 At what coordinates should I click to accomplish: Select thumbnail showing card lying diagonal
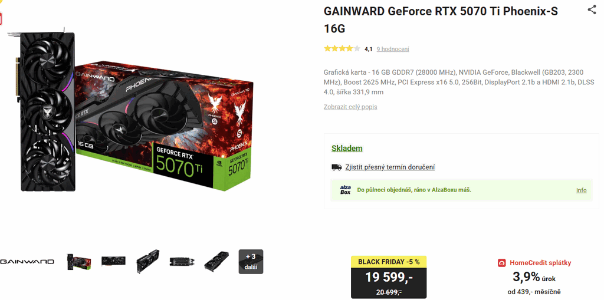tap(216, 262)
